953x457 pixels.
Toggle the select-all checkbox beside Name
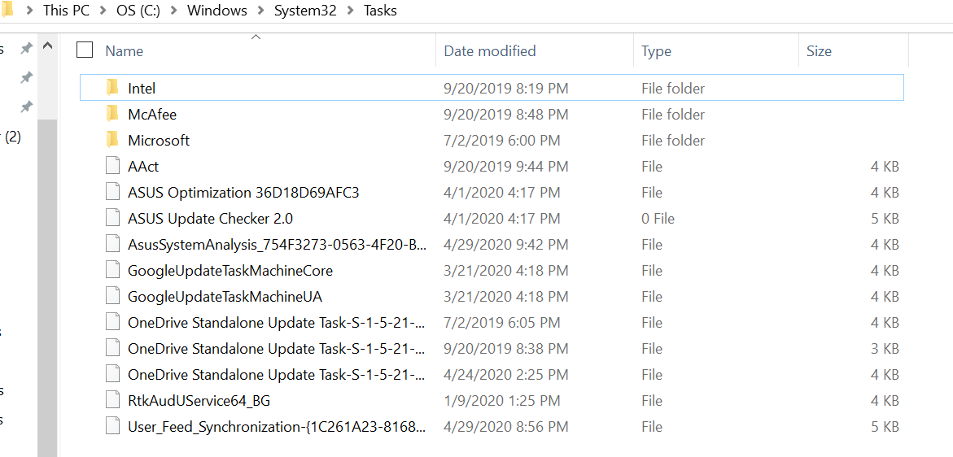pos(85,50)
